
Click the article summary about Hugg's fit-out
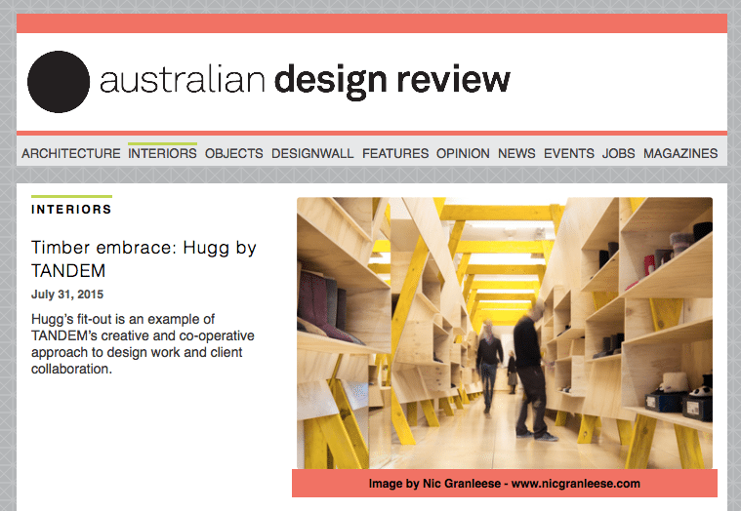coord(137,344)
